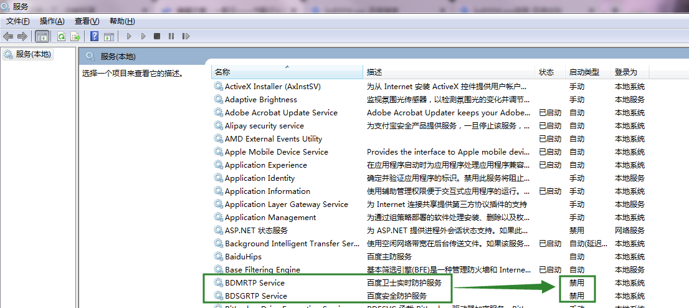This screenshot has width=689, height=308.
Task: Click the gear icon beside ActiveX Installer (AxInstSV)
Action: (219, 86)
